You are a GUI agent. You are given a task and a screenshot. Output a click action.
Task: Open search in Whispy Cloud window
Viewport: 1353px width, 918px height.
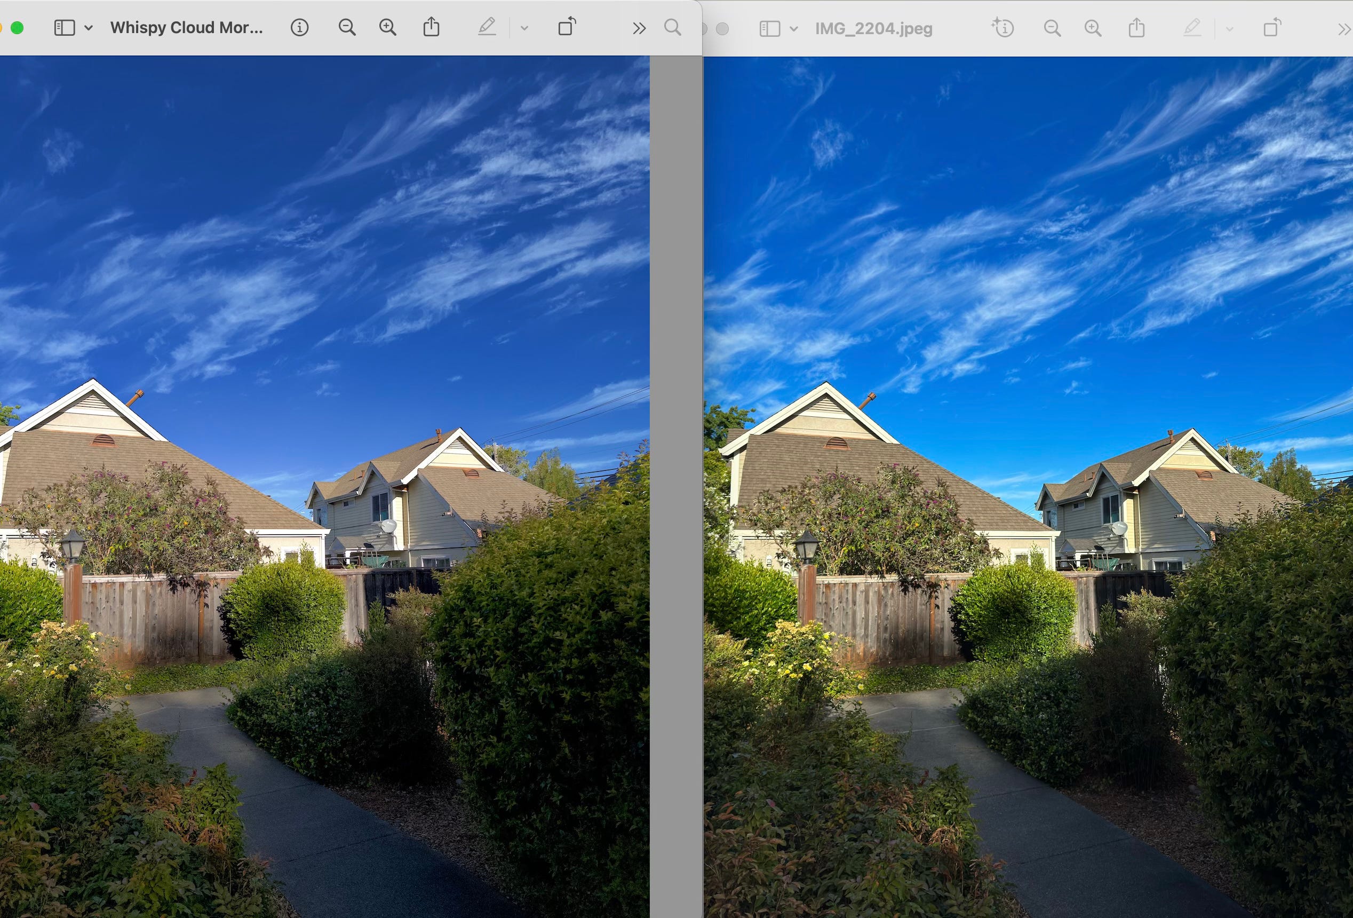tap(672, 27)
